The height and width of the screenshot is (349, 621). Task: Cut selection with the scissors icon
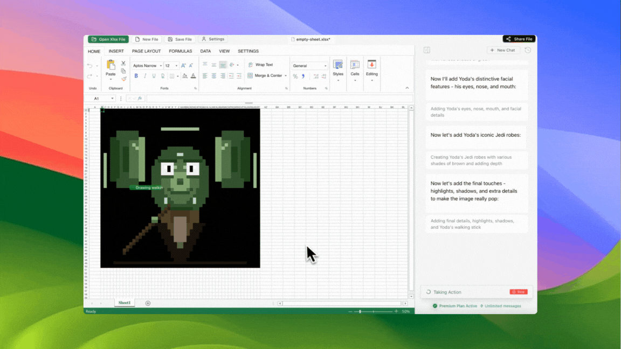click(x=123, y=64)
